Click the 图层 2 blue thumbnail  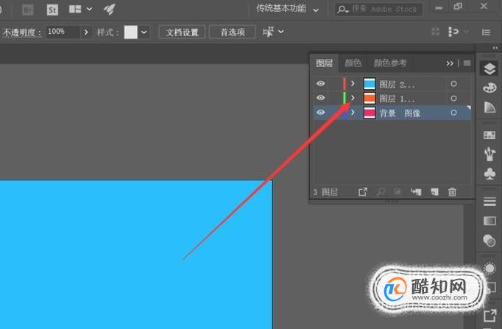click(x=370, y=84)
